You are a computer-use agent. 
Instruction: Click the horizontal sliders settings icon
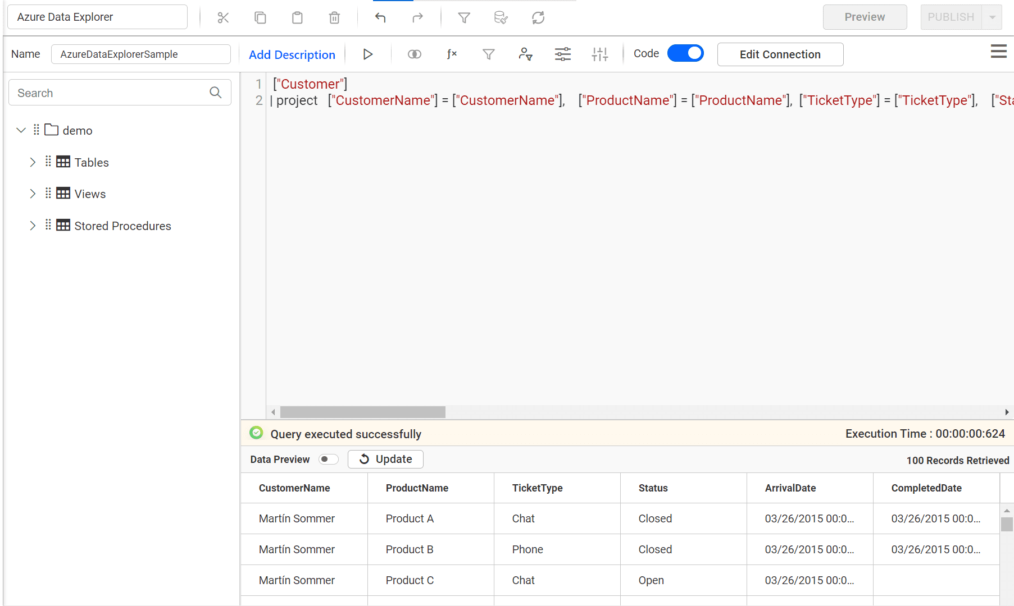coord(563,54)
